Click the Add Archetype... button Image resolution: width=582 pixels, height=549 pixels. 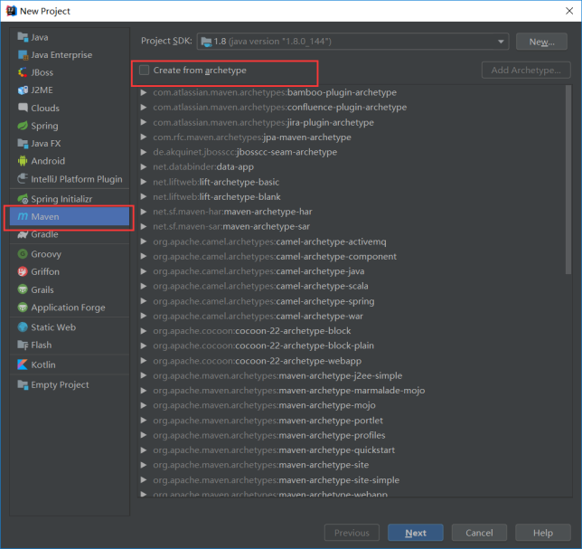pyautogui.click(x=526, y=71)
